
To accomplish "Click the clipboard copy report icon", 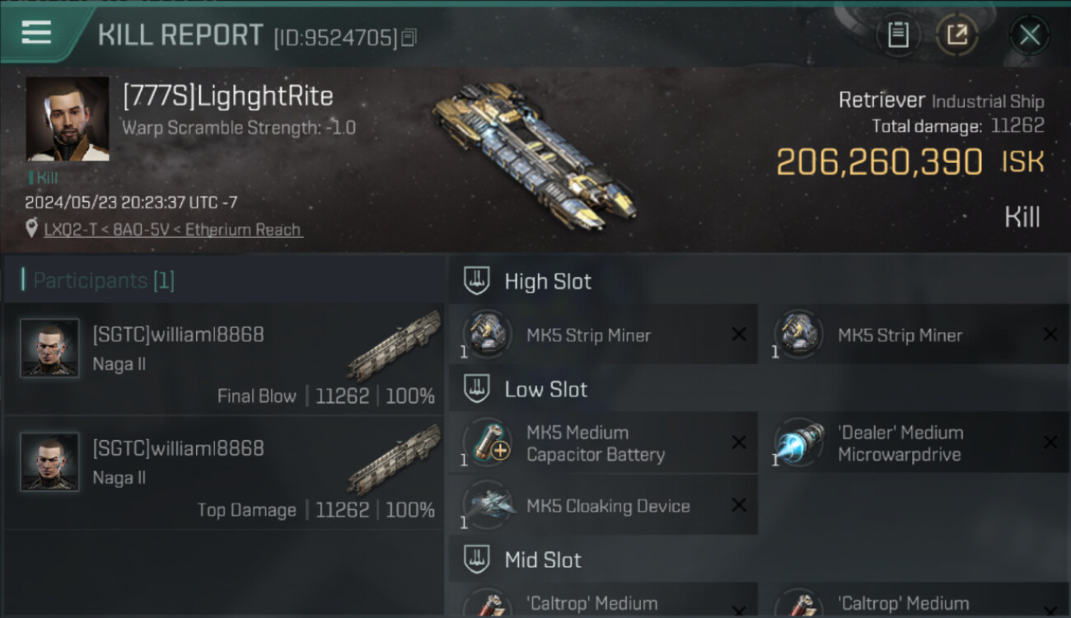I will point(898,35).
